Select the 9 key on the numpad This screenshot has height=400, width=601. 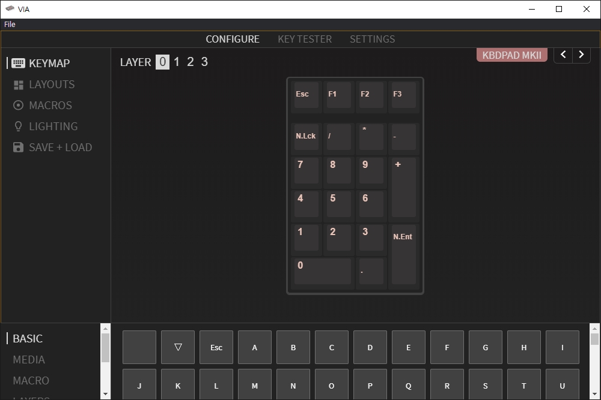pyautogui.click(x=371, y=172)
